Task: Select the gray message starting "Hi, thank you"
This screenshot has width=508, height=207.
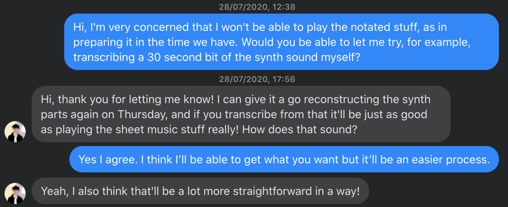Action: 241,114
